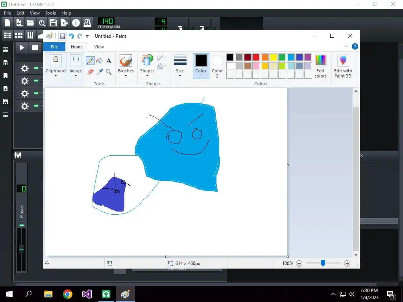Viewport: 403px width, 302px height.
Task: Switch to the View tab in Paint
Action: tap(99, 47)
